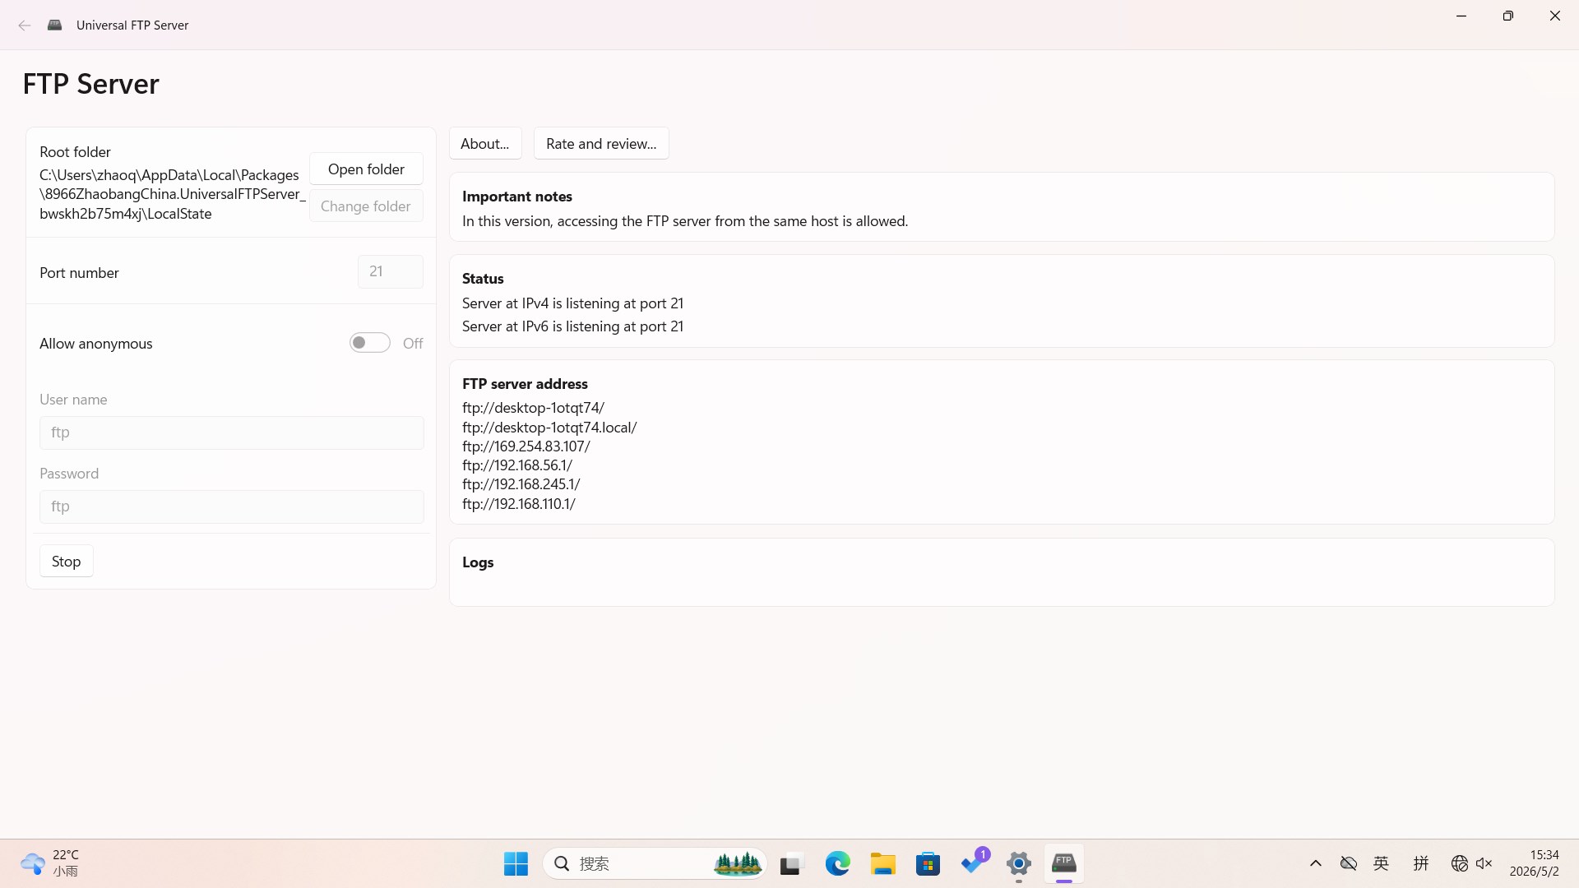Click the Port number field
The width and height of the screenshot is (1579, 888).
point(391,271)
